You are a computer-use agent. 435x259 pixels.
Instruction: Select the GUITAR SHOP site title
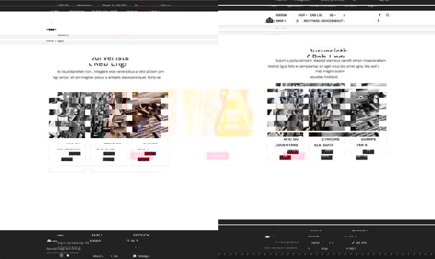(x=281, y=18)
